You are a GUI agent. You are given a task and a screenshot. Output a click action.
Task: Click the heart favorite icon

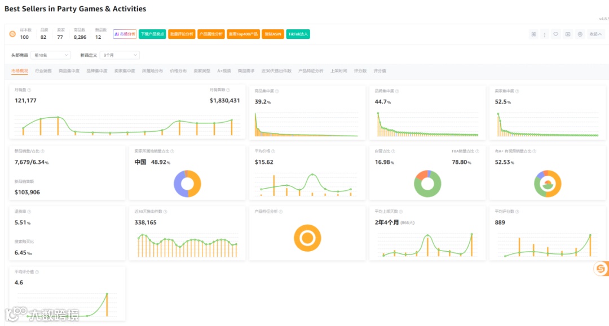pos(556,34)
